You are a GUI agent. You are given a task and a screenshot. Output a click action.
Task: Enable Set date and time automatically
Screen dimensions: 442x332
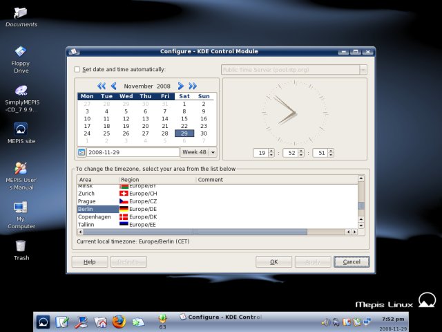point(77,69)
